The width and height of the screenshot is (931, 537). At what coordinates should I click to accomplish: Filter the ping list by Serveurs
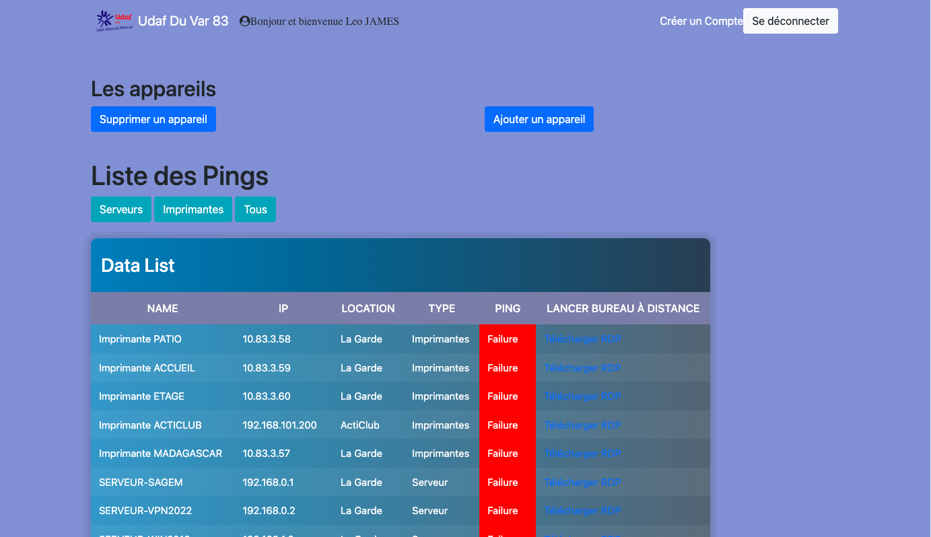pos(121,209)
